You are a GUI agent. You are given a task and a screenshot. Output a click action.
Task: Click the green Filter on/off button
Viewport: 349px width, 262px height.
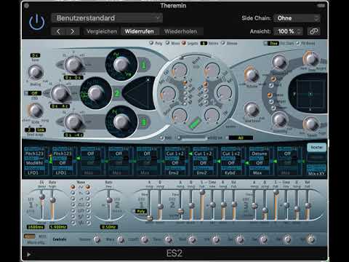click(195, 123)
